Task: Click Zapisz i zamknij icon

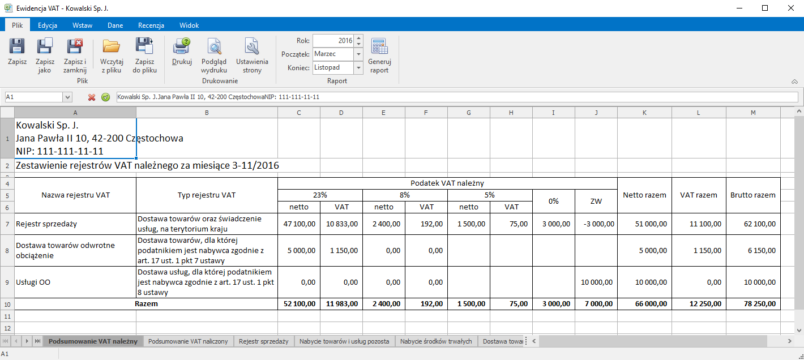Action: [75, 47]
